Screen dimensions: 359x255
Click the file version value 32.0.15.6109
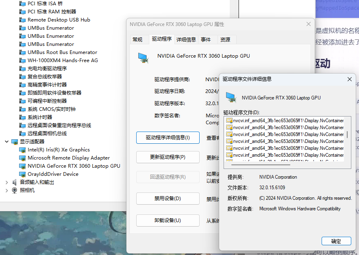click(272, 188)
